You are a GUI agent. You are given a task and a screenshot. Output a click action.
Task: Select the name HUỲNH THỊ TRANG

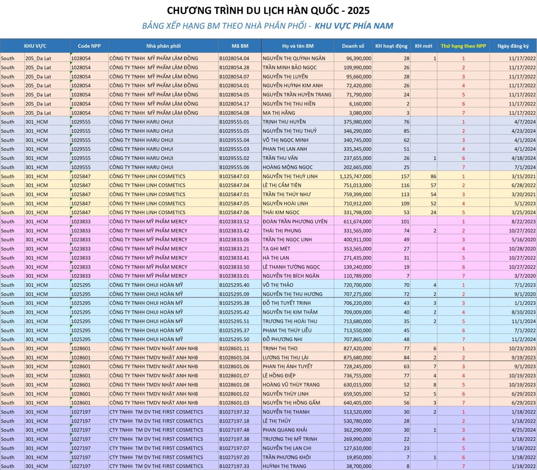pyautogui.click(x=284, y=466)
